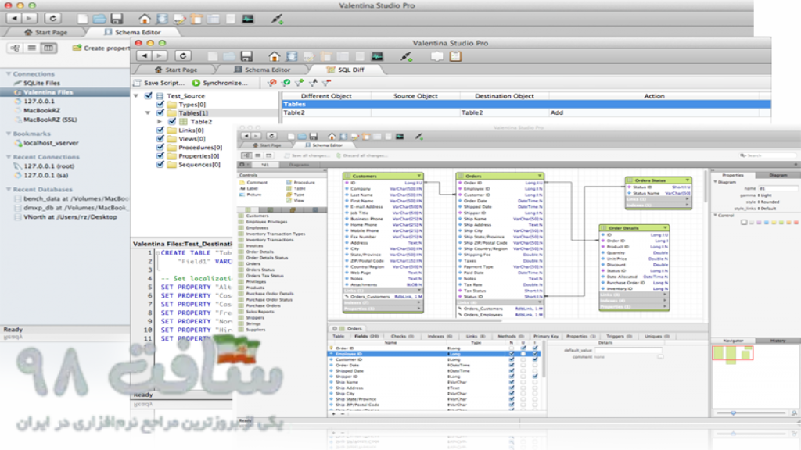
Task: Click speech bubble icon in SQL Diff toolbar
Action: pos(436,56)
